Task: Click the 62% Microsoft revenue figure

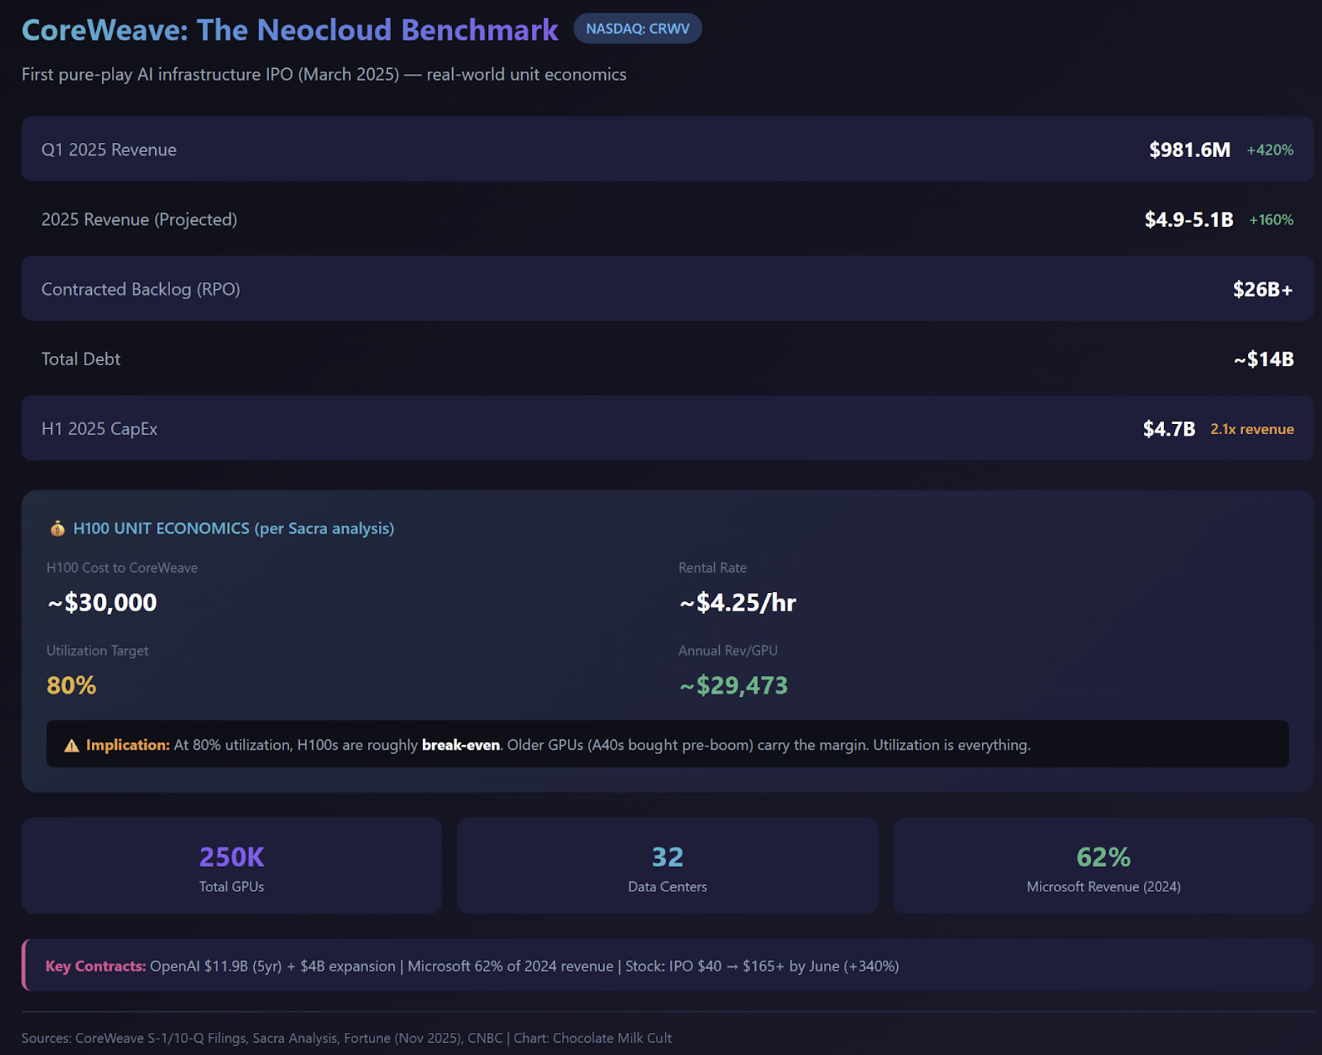Action: coord(1104,857)
